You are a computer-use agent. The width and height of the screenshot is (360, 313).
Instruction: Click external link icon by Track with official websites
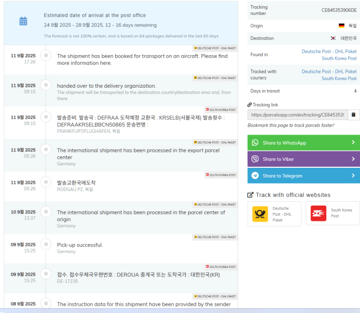pyautogui.click(x=250, y=195)
